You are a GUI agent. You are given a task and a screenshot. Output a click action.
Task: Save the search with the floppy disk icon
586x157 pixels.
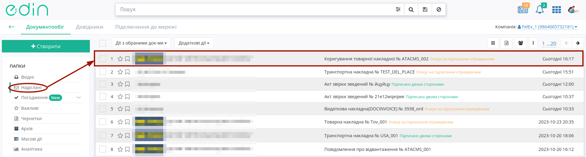point(425,9)
